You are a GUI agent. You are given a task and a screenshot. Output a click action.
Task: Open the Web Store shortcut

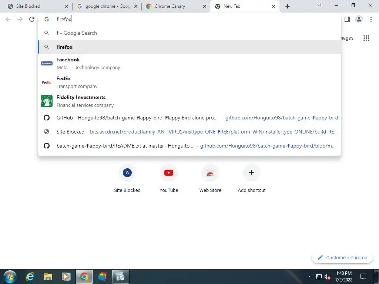[210, 179]
